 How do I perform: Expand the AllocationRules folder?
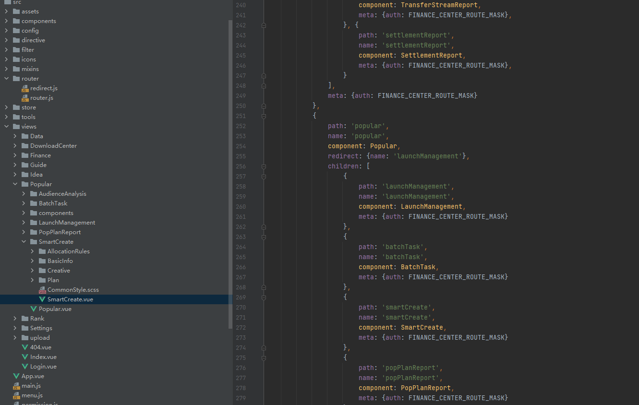tap(32, 251)
